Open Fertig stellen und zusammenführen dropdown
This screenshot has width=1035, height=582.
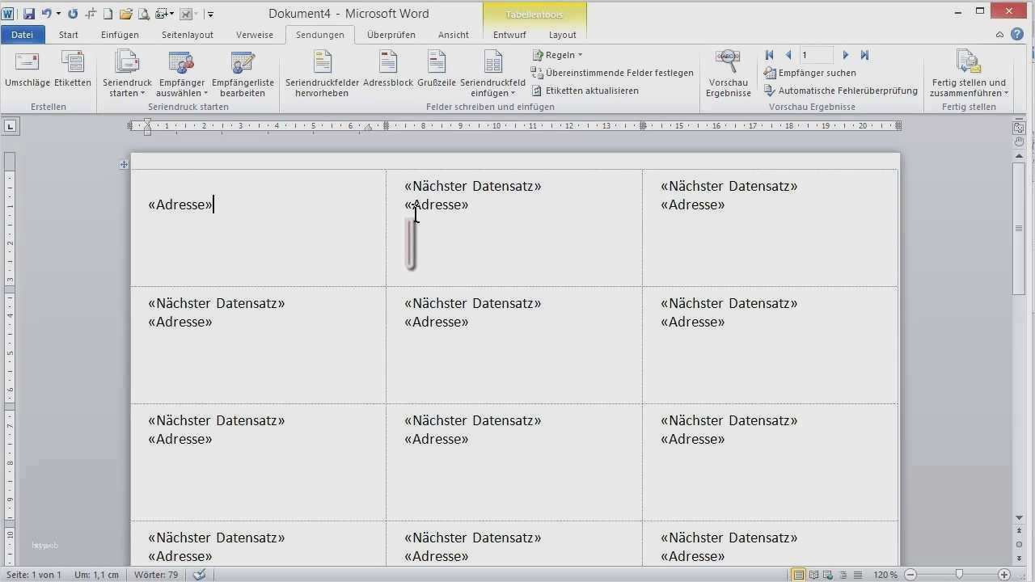969,74
